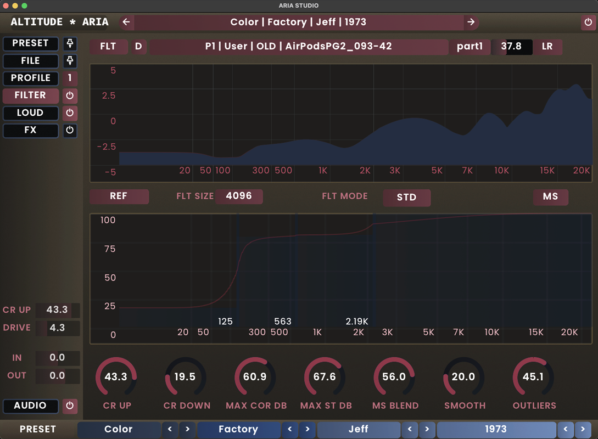Open the FX tab in sidebar
Viewport: 598px width, 439px height.
coord(31,131)
